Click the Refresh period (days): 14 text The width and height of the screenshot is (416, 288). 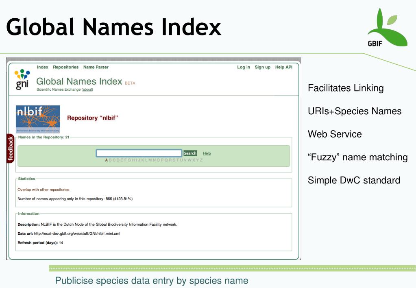(x=40, y=242)
